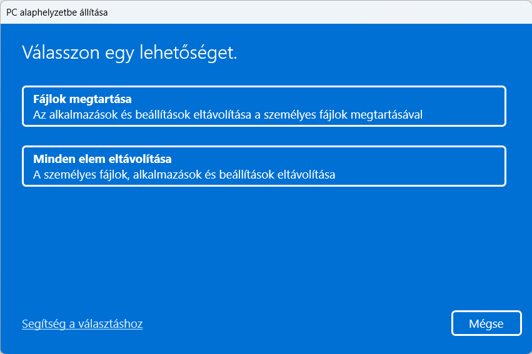Pick the option that removes personal files
This screenshot has width=532, height=354.
[x=264, y=166]
